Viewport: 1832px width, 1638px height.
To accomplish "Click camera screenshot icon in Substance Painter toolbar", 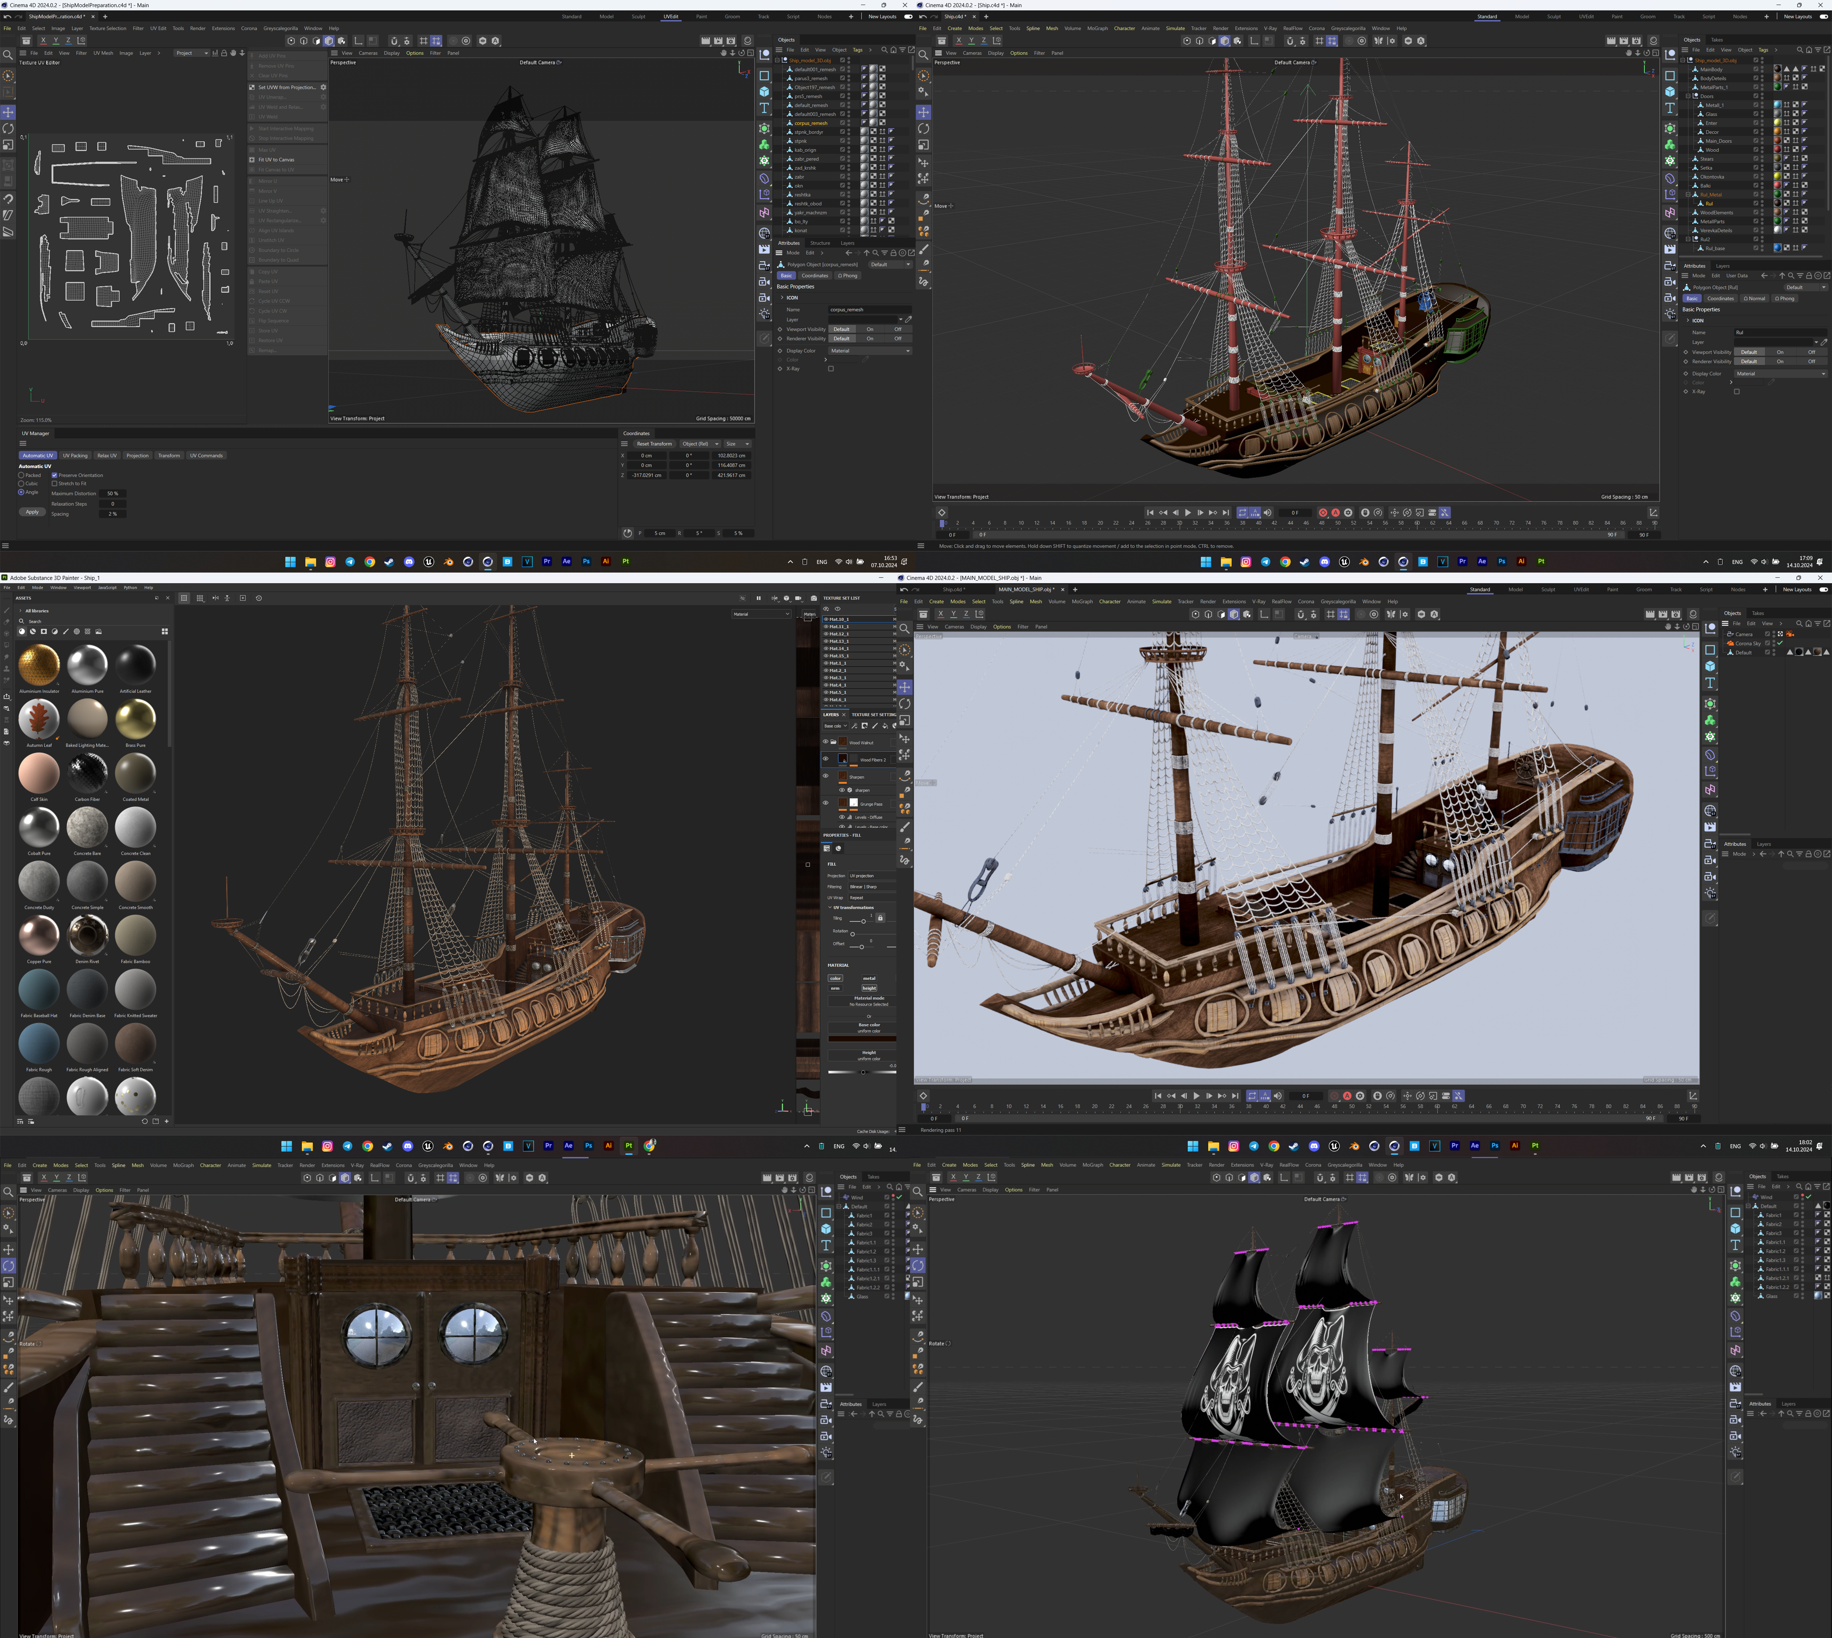I will click(814, 598).
